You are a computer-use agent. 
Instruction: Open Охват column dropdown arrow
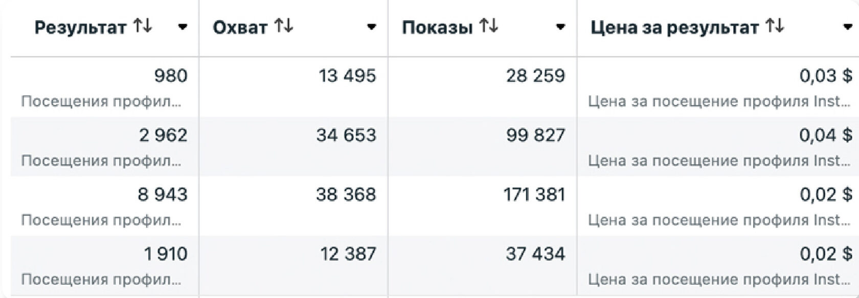coord(372,27)
